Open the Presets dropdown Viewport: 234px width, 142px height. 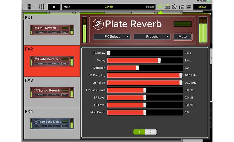coord(152,37)
